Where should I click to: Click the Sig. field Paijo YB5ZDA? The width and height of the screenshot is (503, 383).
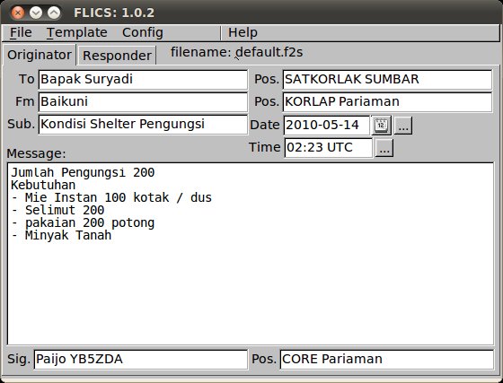140,360
